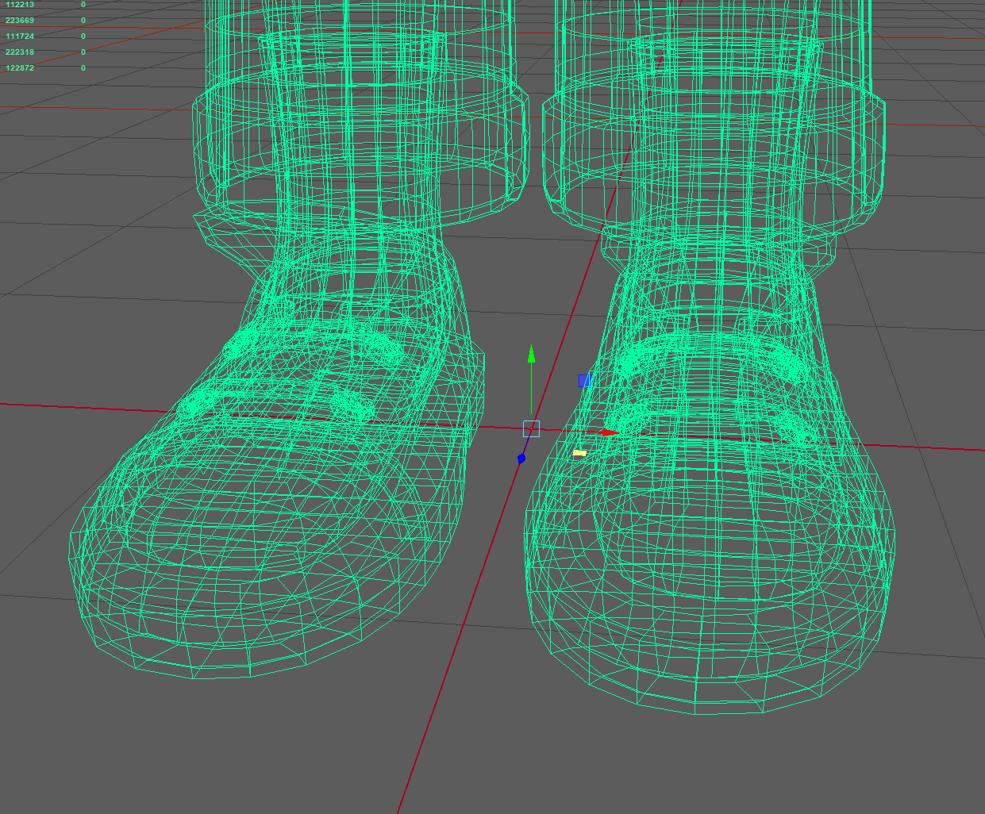The height and width of the screenshot is (814, 985).
Task: Click the 111724 heads-up display value
Action: (x=20, y=36)
